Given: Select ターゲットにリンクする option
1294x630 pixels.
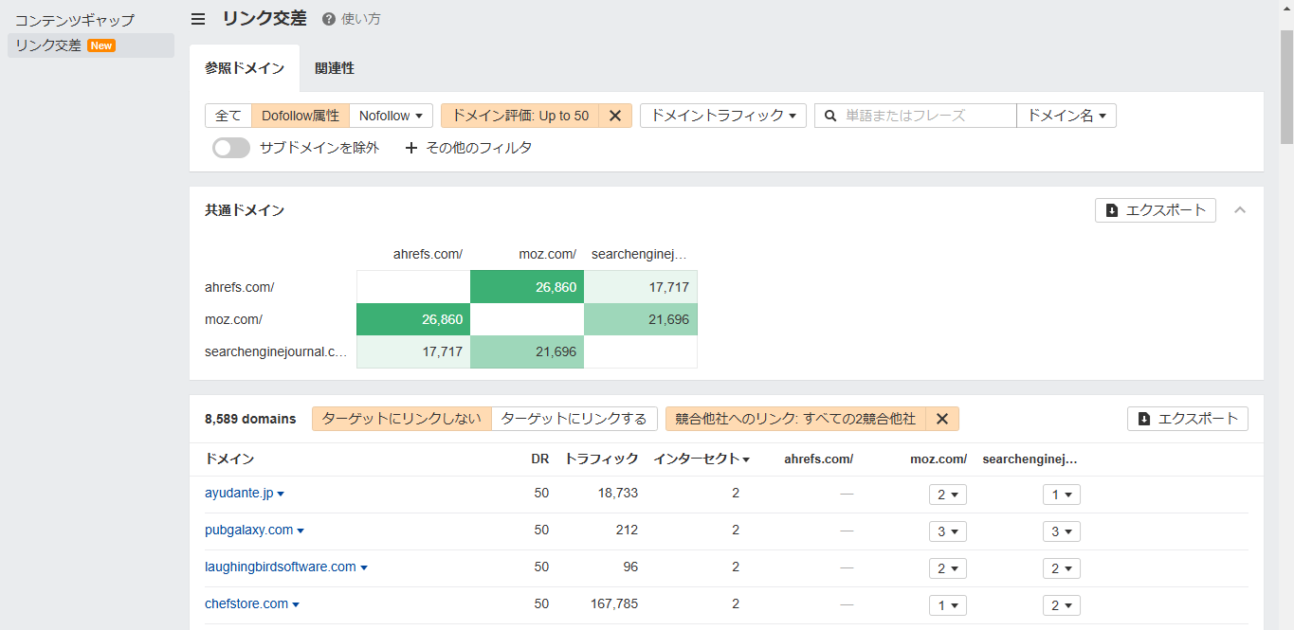Looking at the screenshot, I should tap(574, 419).
